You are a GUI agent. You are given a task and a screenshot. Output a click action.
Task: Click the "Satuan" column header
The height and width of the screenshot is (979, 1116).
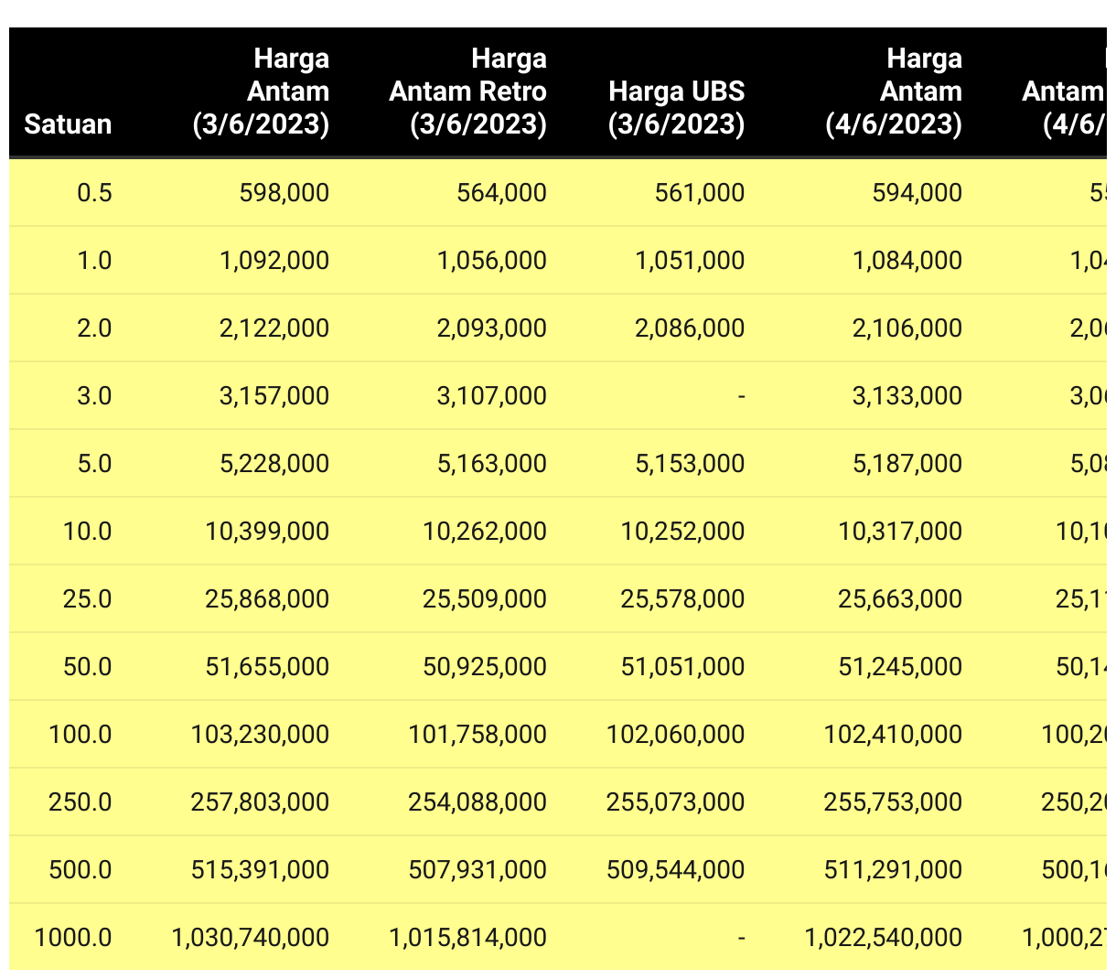[x=68, y=124]
